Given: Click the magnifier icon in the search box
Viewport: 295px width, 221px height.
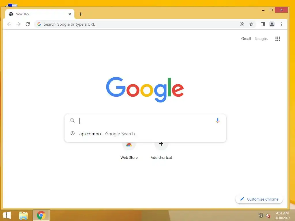Looking at the screenshot, I should [72, 121].
